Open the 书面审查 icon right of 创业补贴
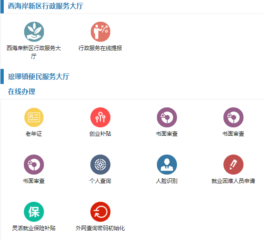The width and height of the screenshot is (264, 241). (x=167, y=117)
